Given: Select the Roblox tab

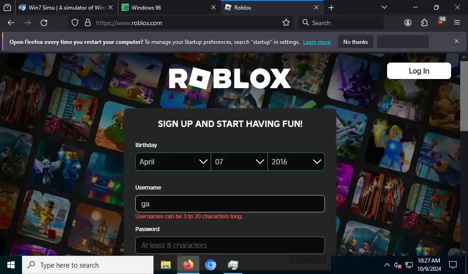Looking at the screenshot, I should [272, 8].
